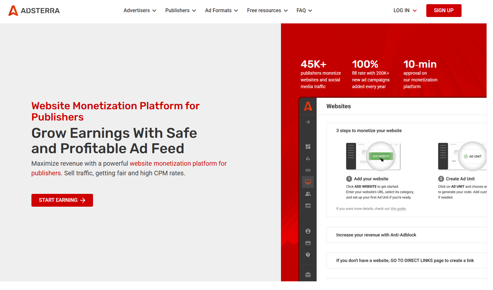The image size is (493, 290).
Task: Expand the Publishers menu
Action: (x=181, y=11)
